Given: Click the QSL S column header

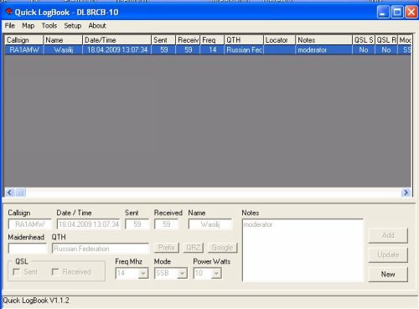Looking at the screenshot, I should 364,40.
